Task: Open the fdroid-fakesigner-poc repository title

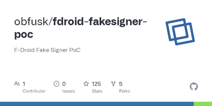Action: tap(81, 28)
